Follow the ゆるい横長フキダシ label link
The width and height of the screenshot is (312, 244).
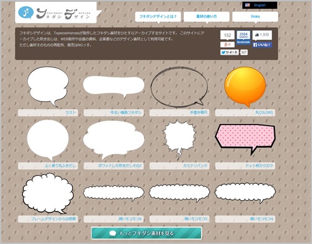click(x=126, y=113)
